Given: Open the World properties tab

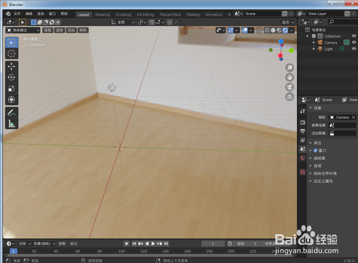Looking at the screenshot, I should [302, 158].
